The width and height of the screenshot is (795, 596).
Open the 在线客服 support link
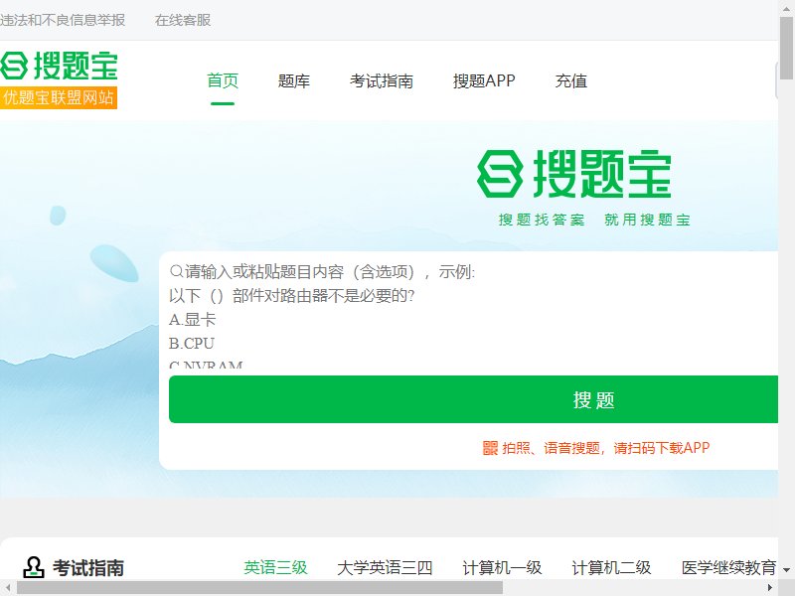tap(183, 20)
